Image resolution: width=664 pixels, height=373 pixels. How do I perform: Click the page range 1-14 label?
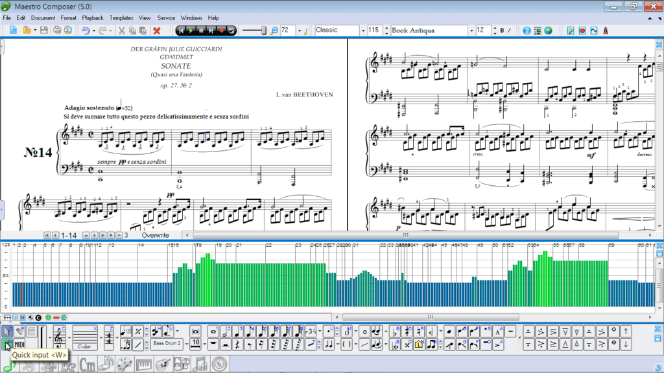tap(69, 235)
